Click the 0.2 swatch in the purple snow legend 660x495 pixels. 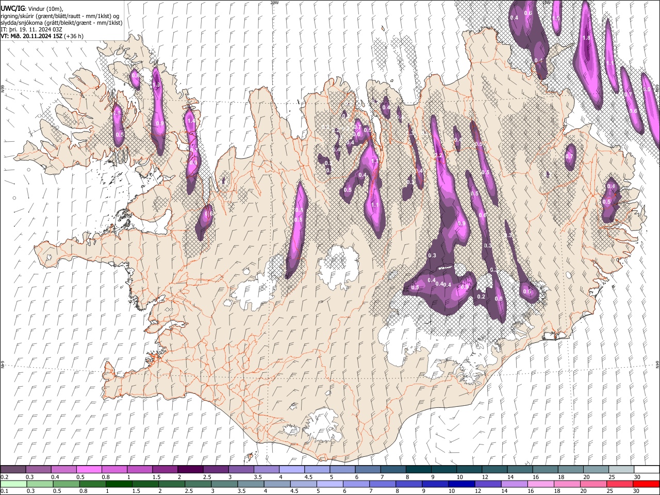click(13, 469)
